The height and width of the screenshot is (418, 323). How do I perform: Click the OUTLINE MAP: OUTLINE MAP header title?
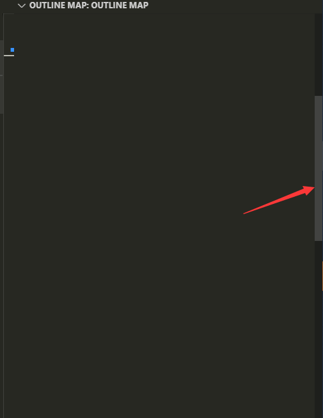pos(89,5)
